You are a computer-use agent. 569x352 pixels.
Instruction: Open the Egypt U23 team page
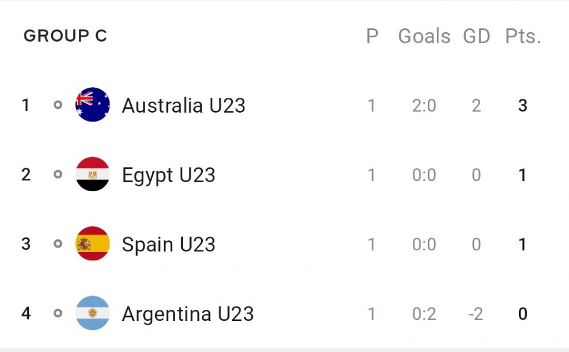(x=168, y=175)
